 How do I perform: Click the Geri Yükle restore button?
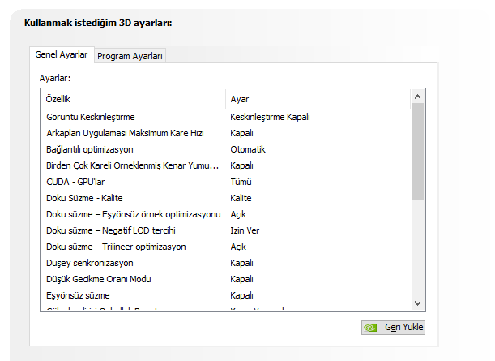pyautogui.click(x=393, y=328)
